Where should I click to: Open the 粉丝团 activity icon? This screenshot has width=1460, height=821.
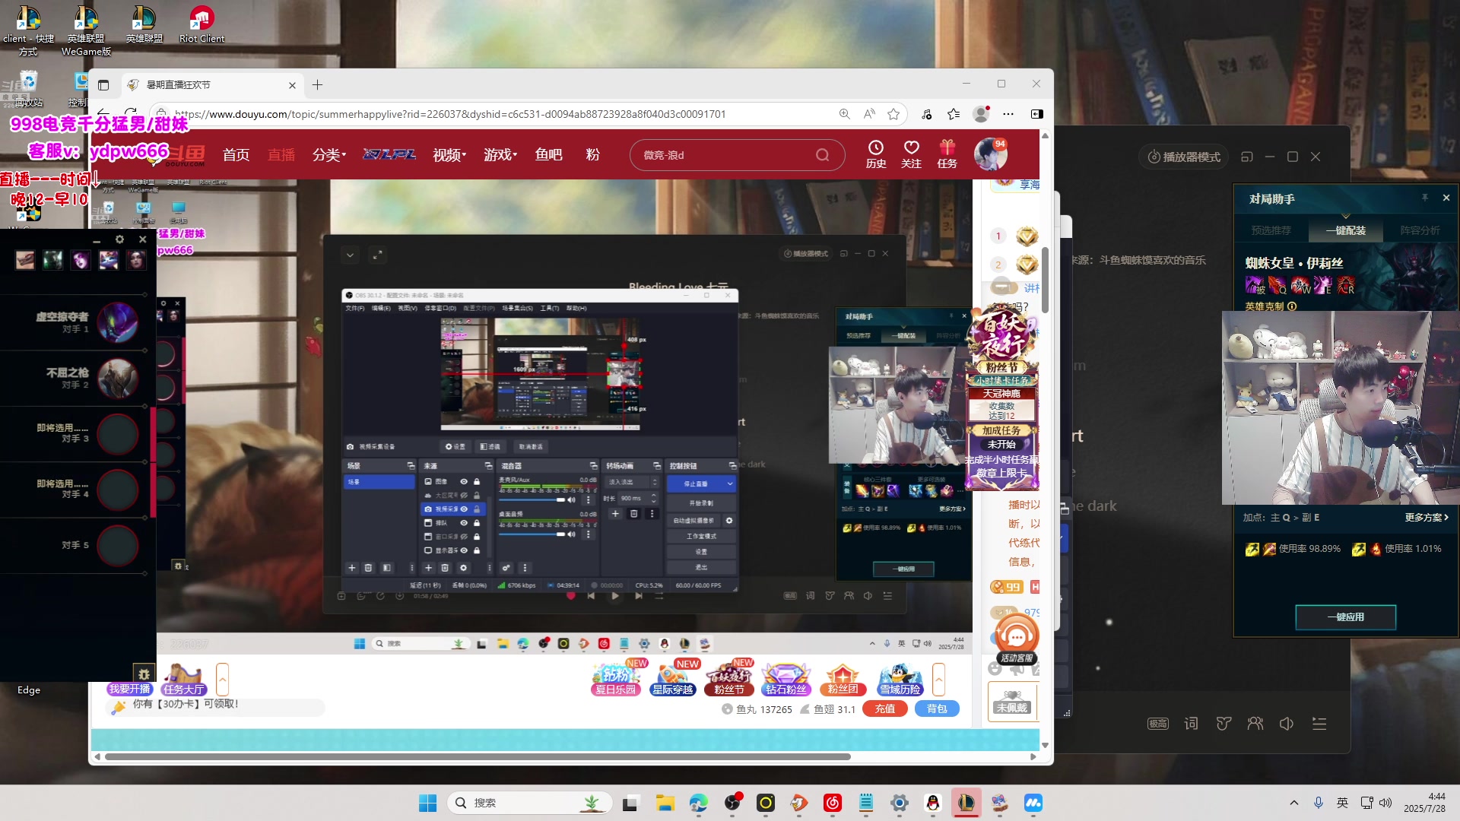tap(843, 678)
